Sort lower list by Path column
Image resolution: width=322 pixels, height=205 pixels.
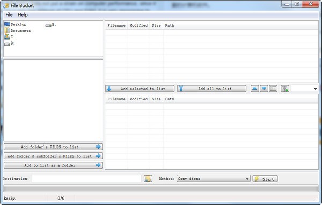tap(170, 99)
